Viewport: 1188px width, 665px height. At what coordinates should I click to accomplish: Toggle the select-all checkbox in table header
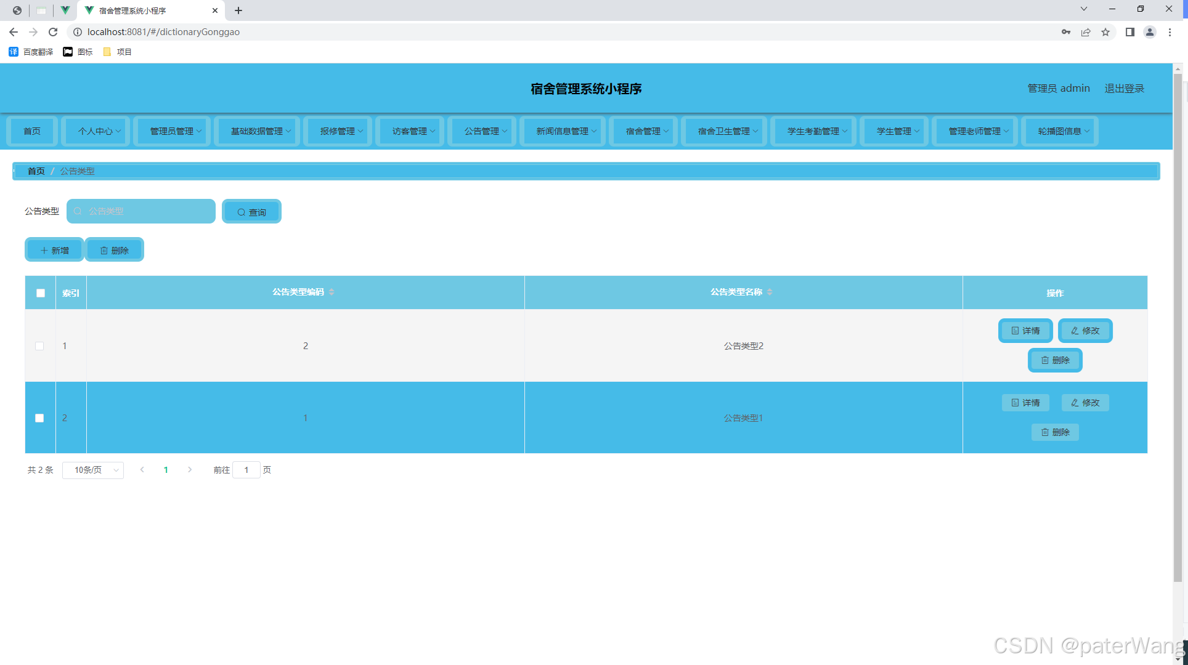click(x=41, y=293)
